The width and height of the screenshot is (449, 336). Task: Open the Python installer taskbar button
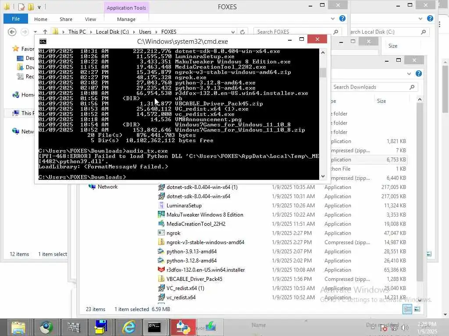click(183, 327)
